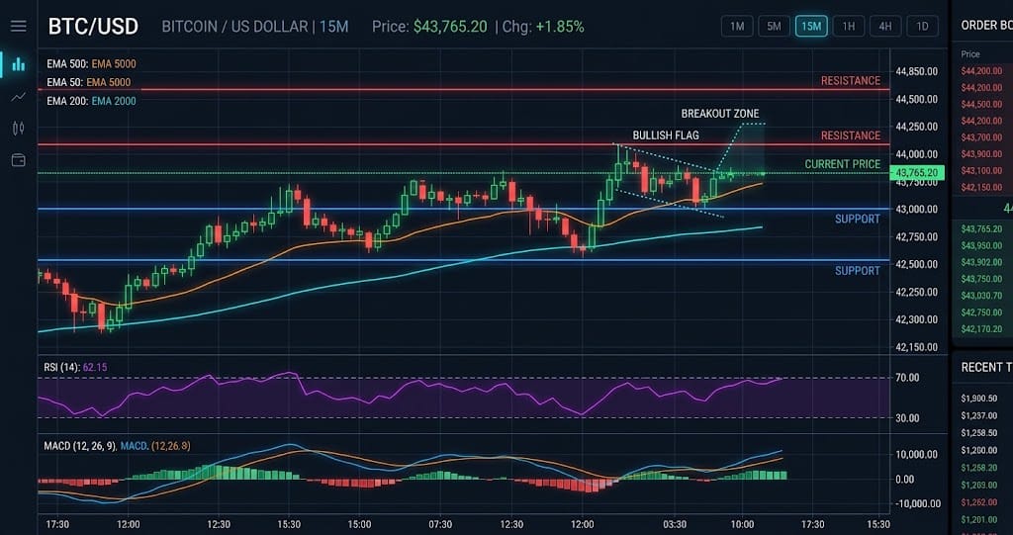Screen dimensions: 1013x535
Task: Click the RECENT trades panel header
Action: point(986,367)
